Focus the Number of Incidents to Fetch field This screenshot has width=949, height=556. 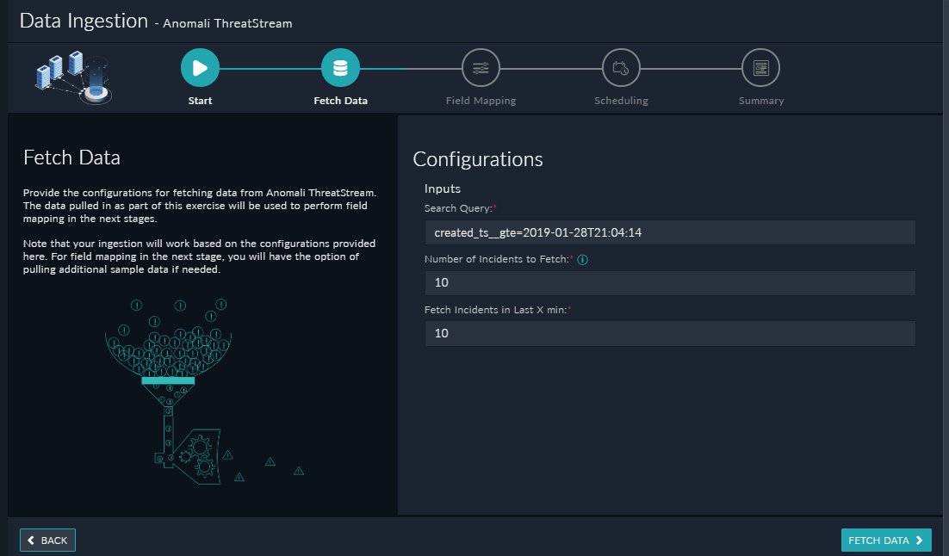click(x=670, y=282)
